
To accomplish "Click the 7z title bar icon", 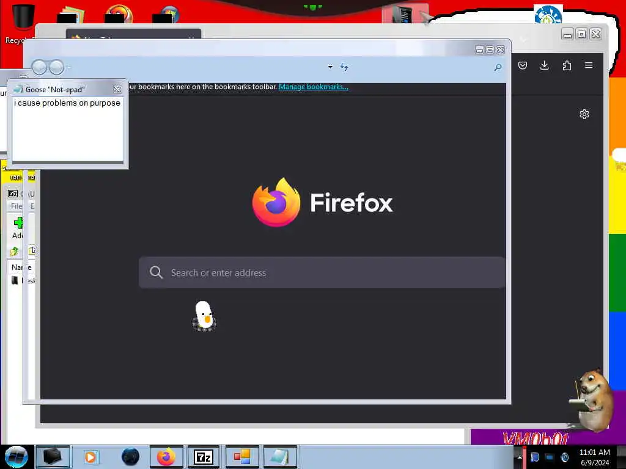I will (13, 194).
